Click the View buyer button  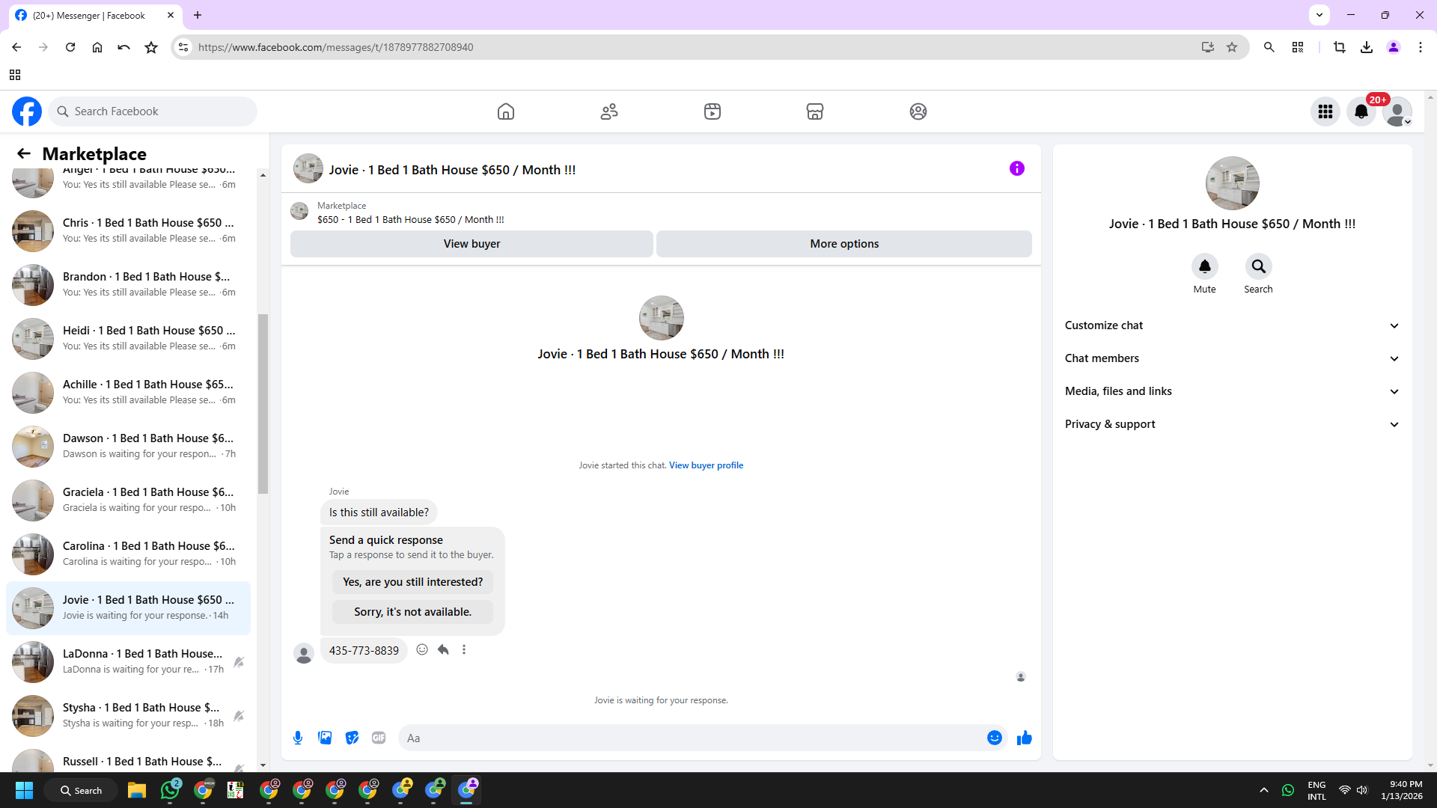[472, 244]
